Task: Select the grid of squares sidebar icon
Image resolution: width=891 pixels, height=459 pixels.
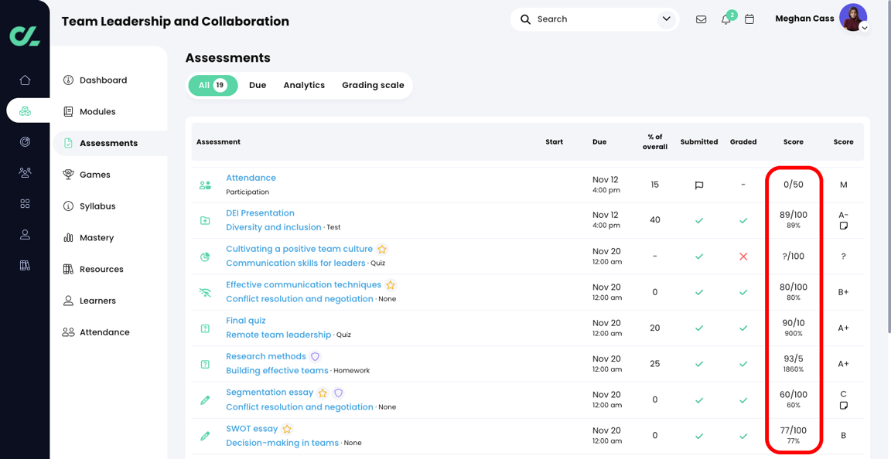Action: (x=25, y=203)
